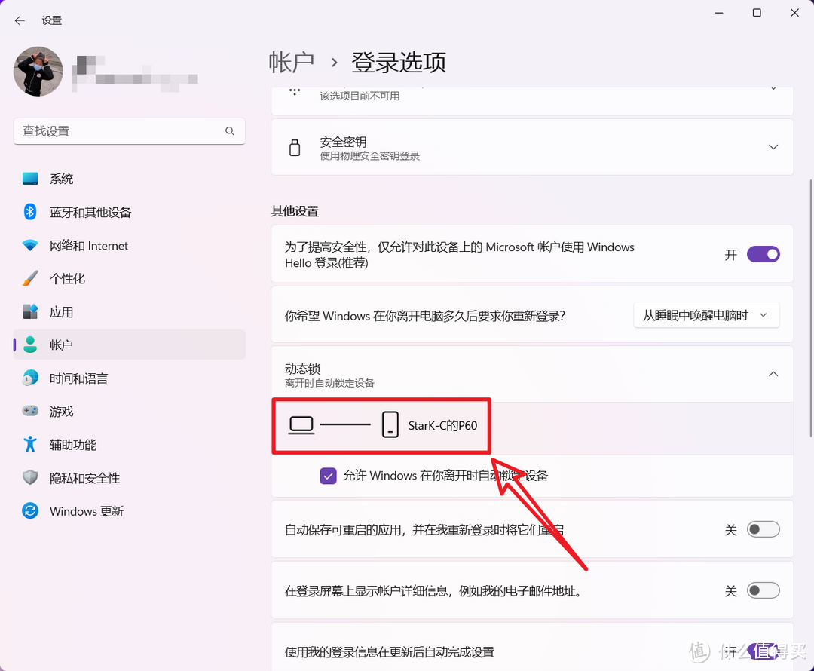
Task: Open the 个性化 settings category
Action: (129, 278)
